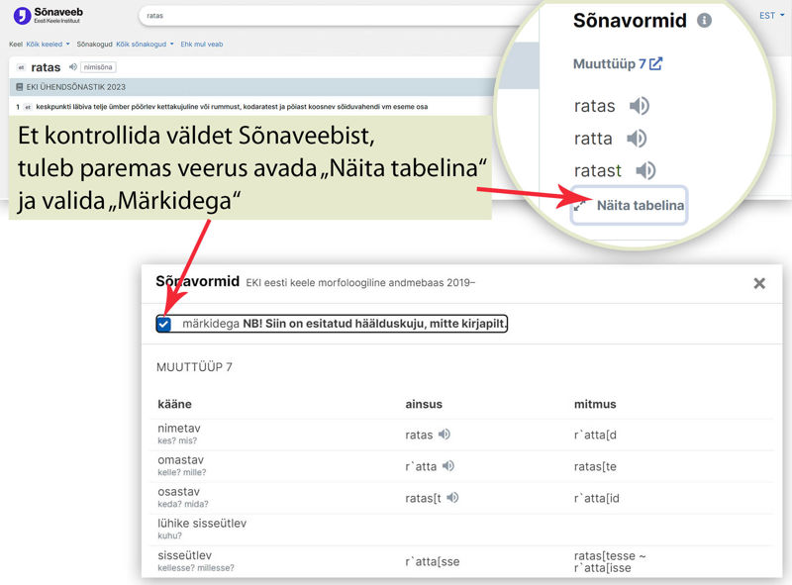Close the Sõnavormid table dialog

click(759, 283)
